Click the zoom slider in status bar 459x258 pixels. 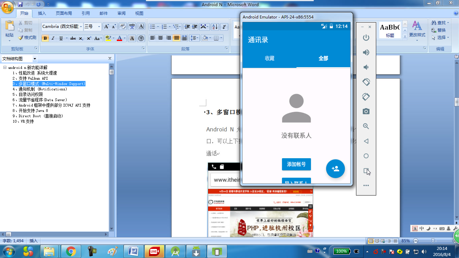(x=433, y=241)
